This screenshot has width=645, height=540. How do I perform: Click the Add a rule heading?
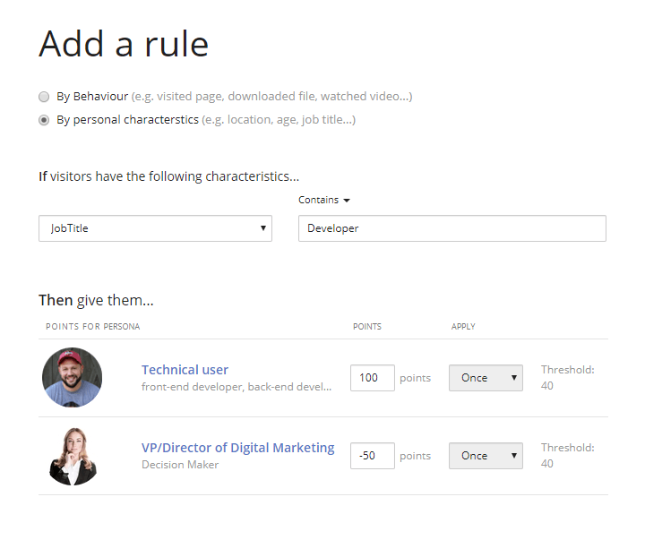tap(124, 44)
